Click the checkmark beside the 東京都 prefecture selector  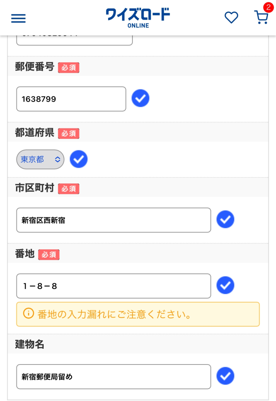[x=79, y=159]
